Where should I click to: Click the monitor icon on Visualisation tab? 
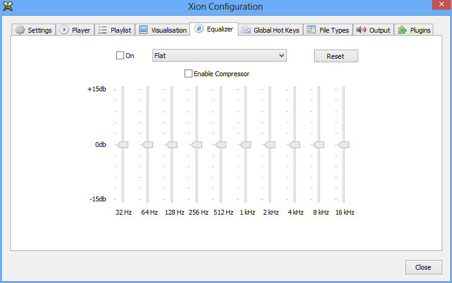coord(143,30)
